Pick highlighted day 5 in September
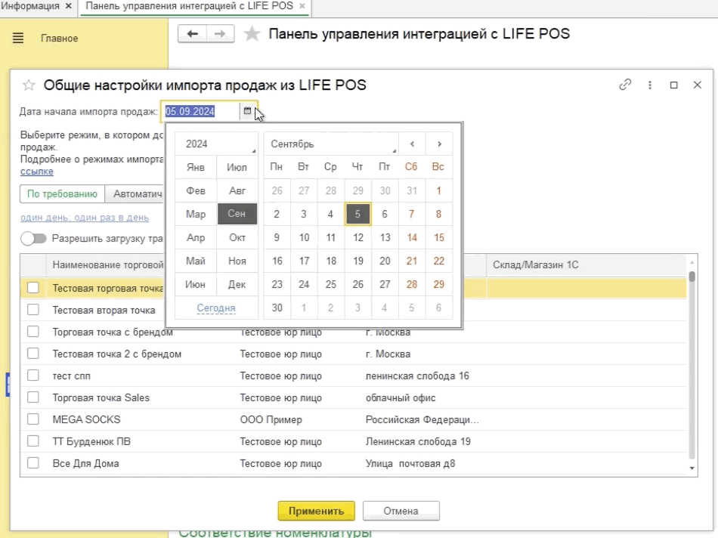This screenshot has height=538, width=718. coord(357,214)
